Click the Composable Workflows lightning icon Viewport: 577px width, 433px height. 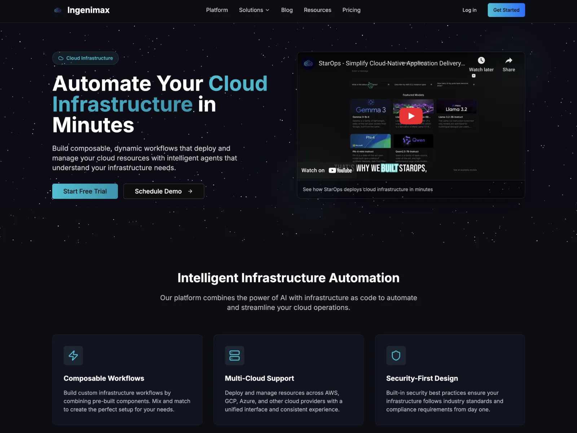click(x=73, y=355)
